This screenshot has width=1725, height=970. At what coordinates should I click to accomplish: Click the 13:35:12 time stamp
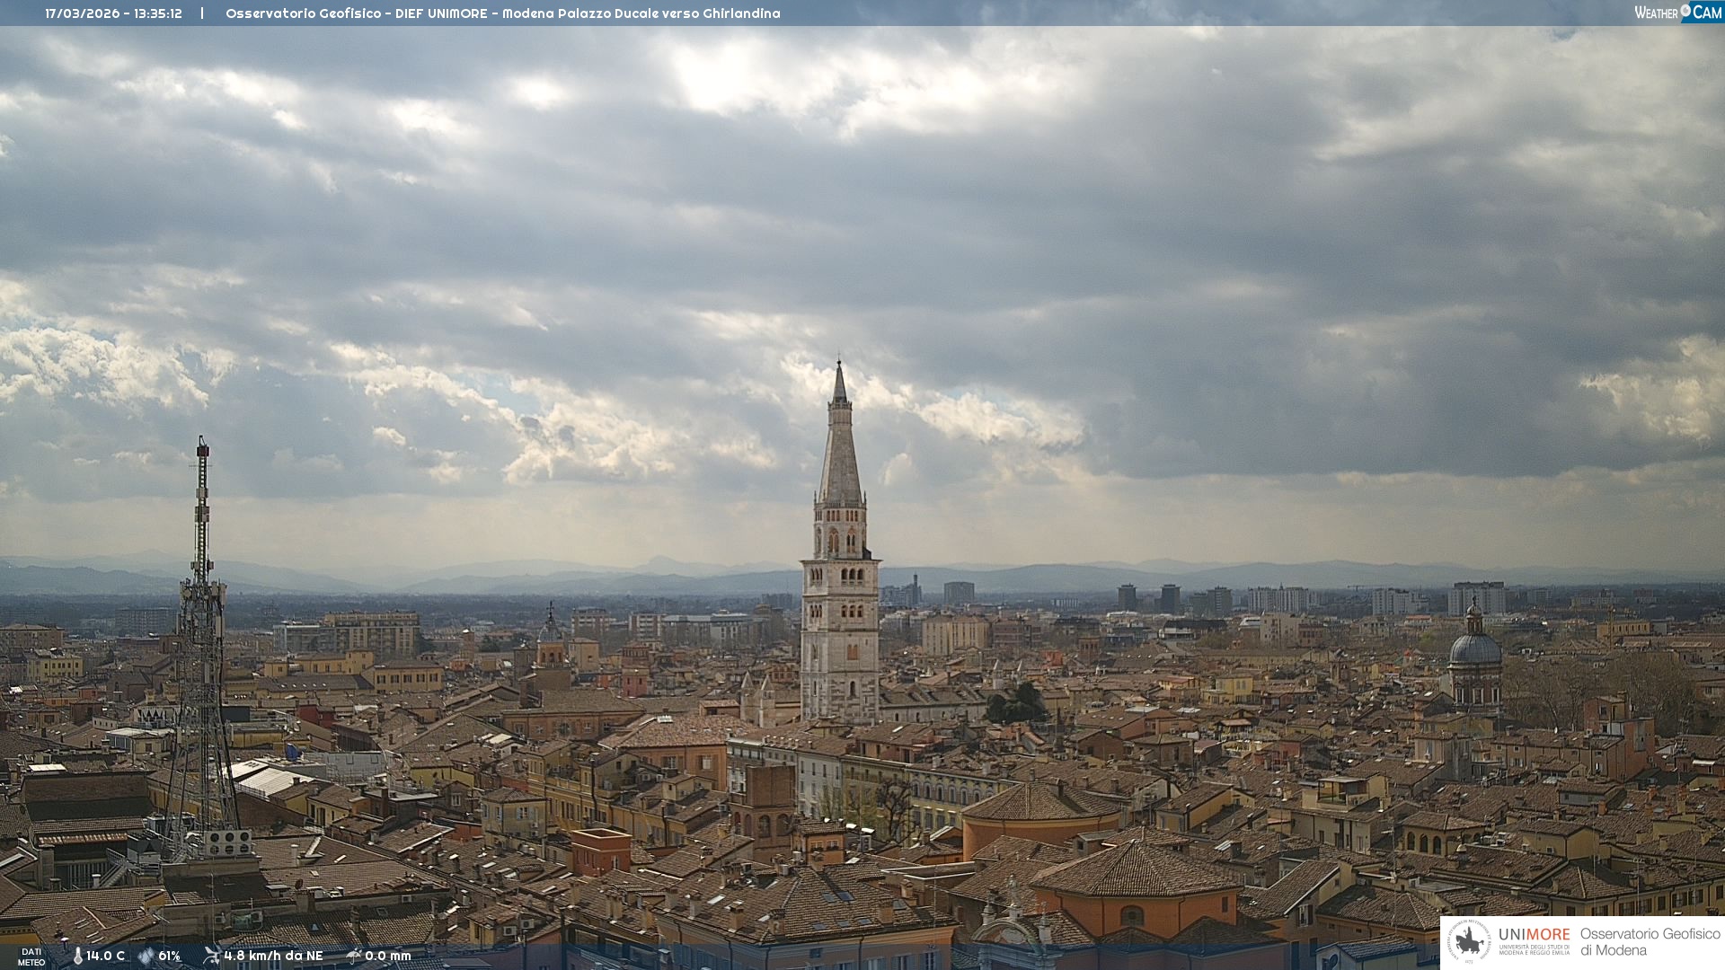coord(158,13)
